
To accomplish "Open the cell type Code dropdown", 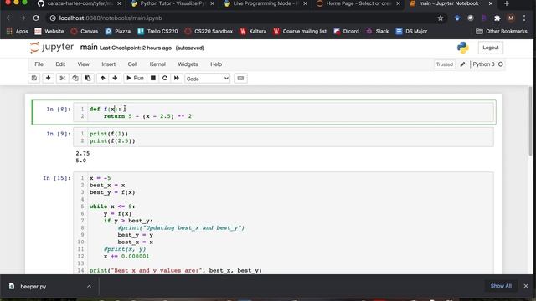I will (x=207, y=79).
